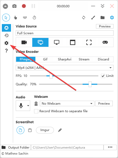Viewport: 118px width, 158px height.
Task: Click the Imgur screenshot upload button
Action: click(45, 130)
